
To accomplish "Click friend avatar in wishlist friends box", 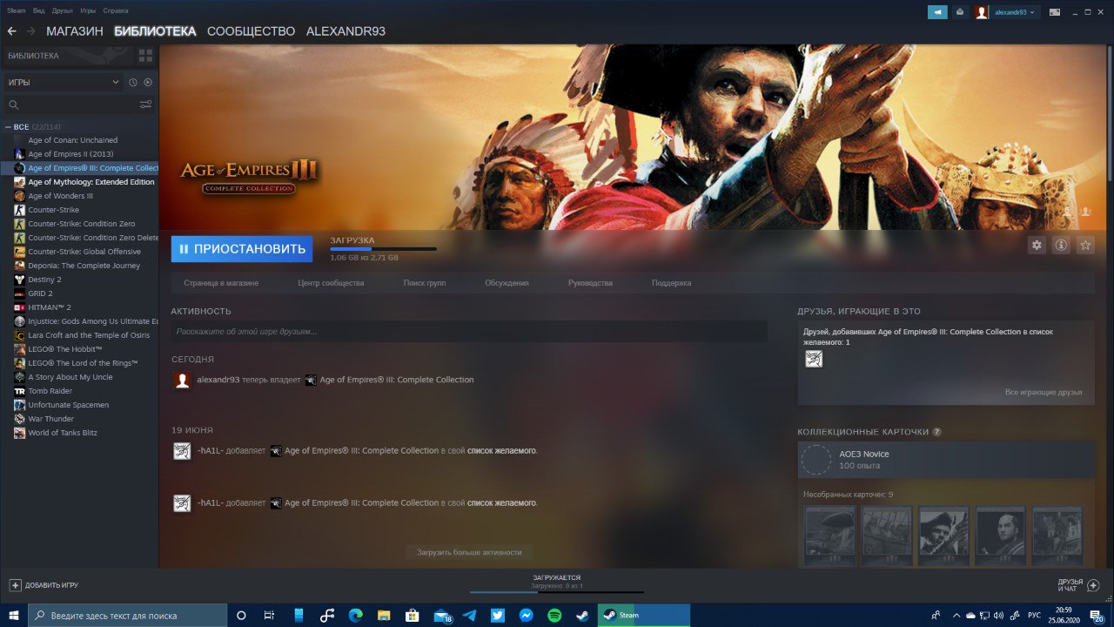I will pyautogui.click(x=814, y=359).
